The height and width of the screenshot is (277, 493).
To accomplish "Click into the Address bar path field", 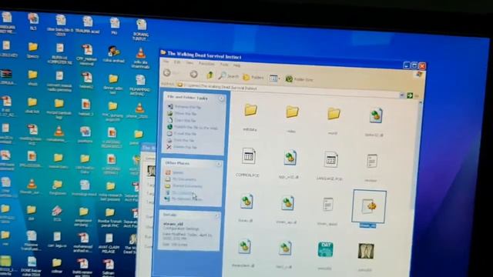I will tap(287, 89).
